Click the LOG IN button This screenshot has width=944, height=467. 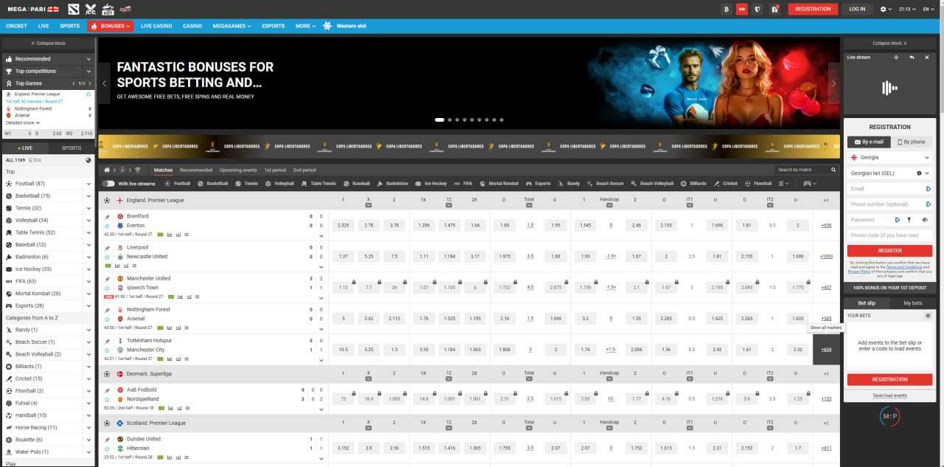(x=857, y=9)
